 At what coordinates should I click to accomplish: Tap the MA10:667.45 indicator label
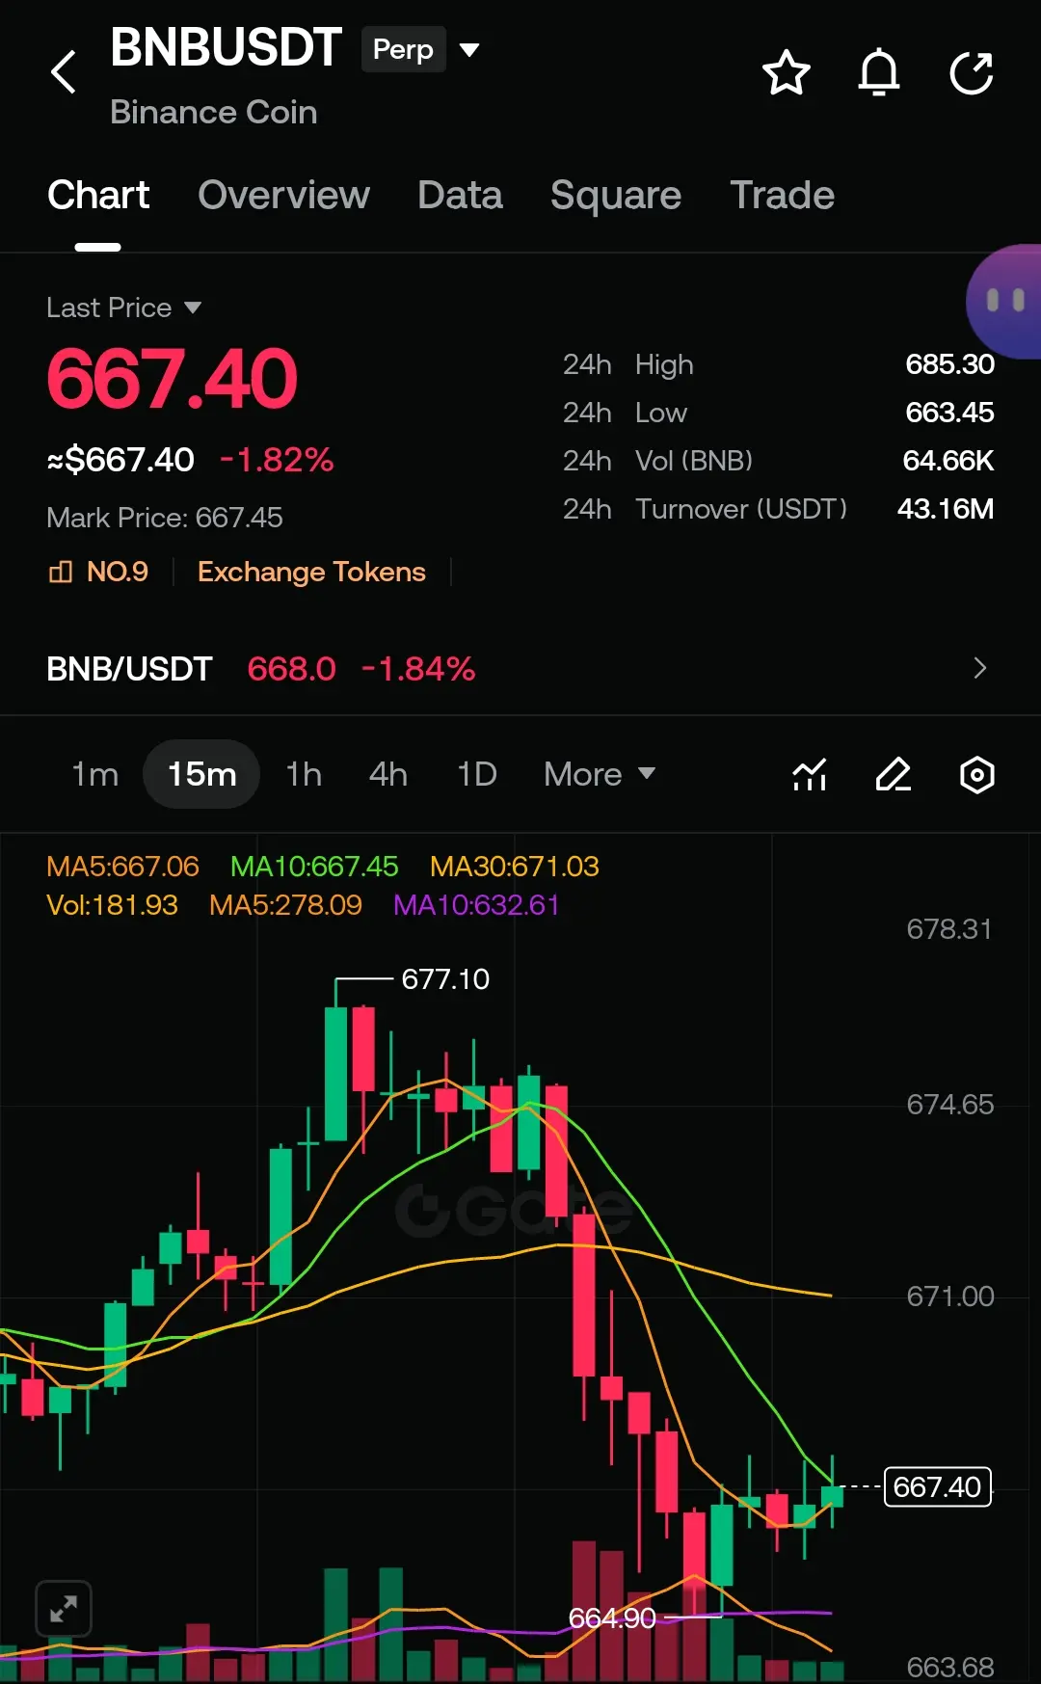point(314,867)
